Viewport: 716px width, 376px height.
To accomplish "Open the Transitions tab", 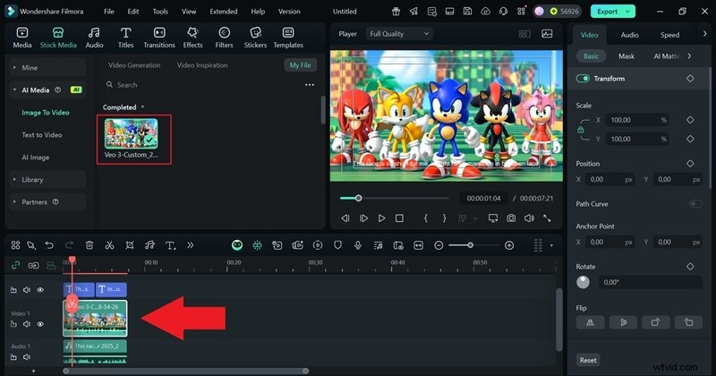I will click(159, 38).
